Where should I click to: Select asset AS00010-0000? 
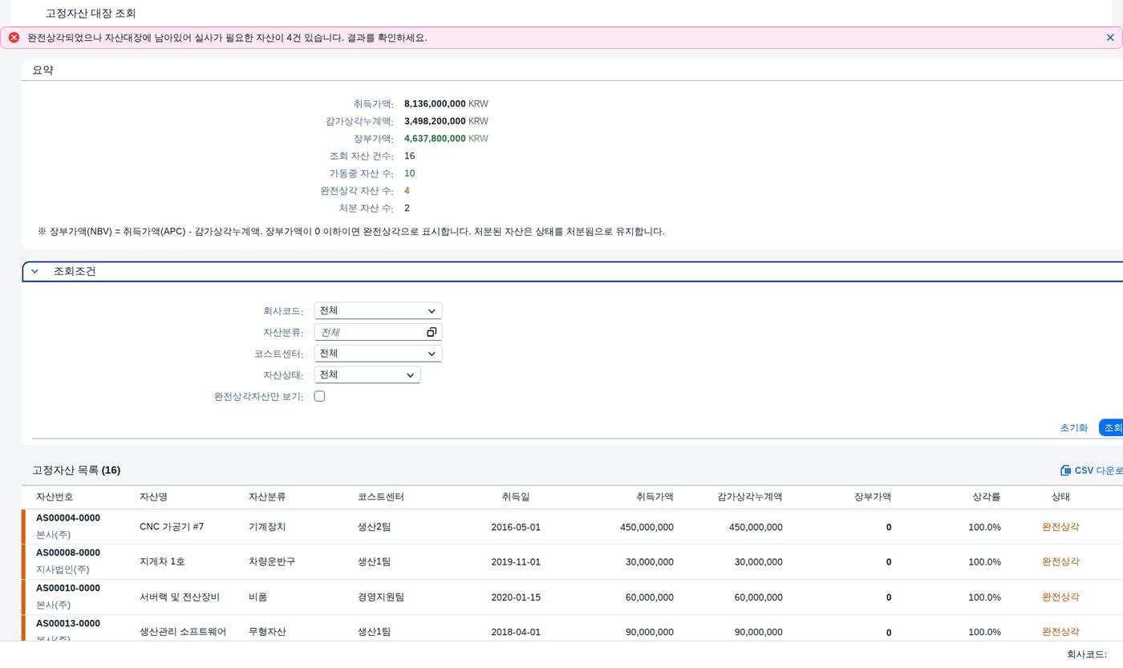68,588
